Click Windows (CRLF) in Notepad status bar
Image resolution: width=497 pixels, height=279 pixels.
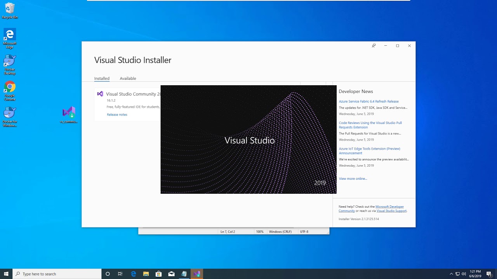pyautogui.click(x=280, y=232)
